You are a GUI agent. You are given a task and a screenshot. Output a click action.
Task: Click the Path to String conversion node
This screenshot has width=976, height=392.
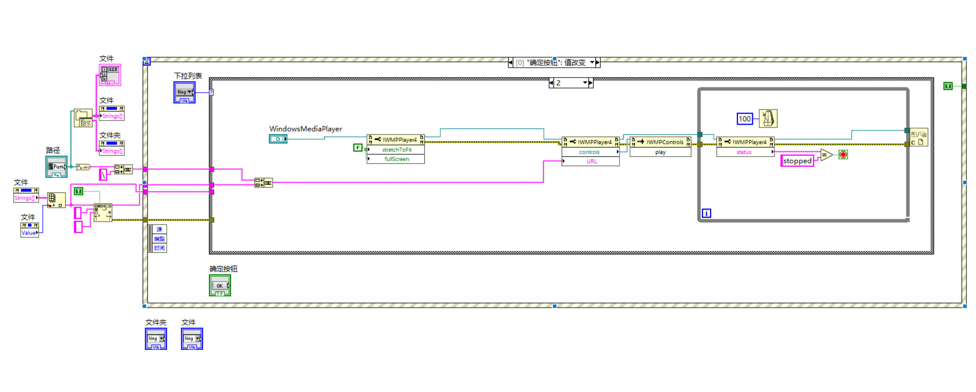tap(83, 167)
